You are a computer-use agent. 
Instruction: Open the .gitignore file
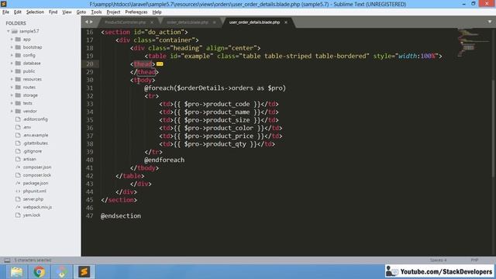tap(33, 151)
